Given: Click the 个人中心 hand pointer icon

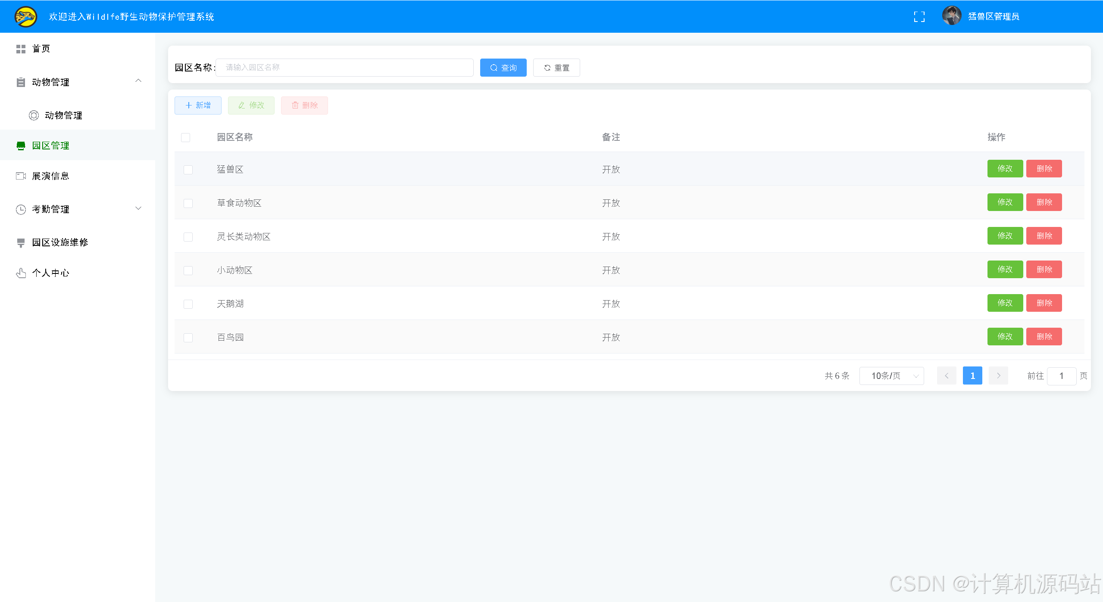Looking at the screenshot, I should [x=21, y=273].
